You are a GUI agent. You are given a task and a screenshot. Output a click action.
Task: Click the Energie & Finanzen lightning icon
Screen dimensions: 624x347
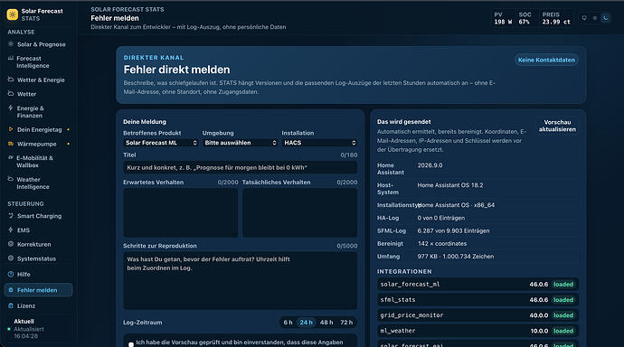click(11, 108)
